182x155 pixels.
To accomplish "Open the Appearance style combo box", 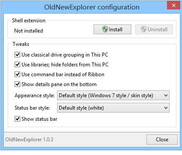I will 113,95.
